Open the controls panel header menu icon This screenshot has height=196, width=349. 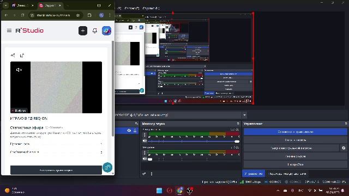(x=346, y=124)
